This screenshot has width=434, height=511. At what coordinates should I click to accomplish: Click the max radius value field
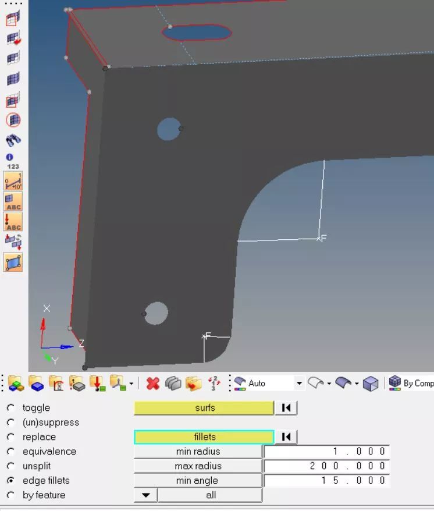pyautogui.click(x=326, y=466)
